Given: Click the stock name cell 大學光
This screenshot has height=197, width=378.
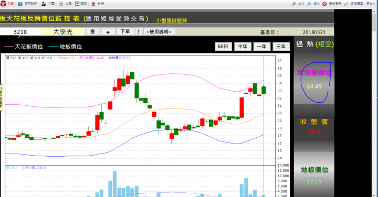Looking at the screenshot, I should [63, 32].
